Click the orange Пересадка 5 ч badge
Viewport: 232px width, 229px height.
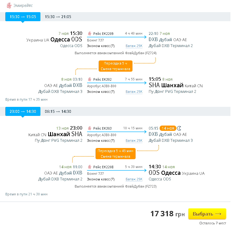coord(115,66)
